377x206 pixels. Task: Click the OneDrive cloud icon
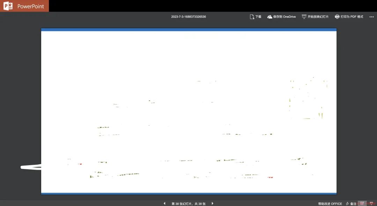coord(269,17)
